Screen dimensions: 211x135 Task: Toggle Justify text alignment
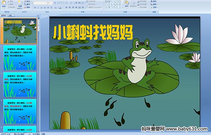click(x=76, y=7)
